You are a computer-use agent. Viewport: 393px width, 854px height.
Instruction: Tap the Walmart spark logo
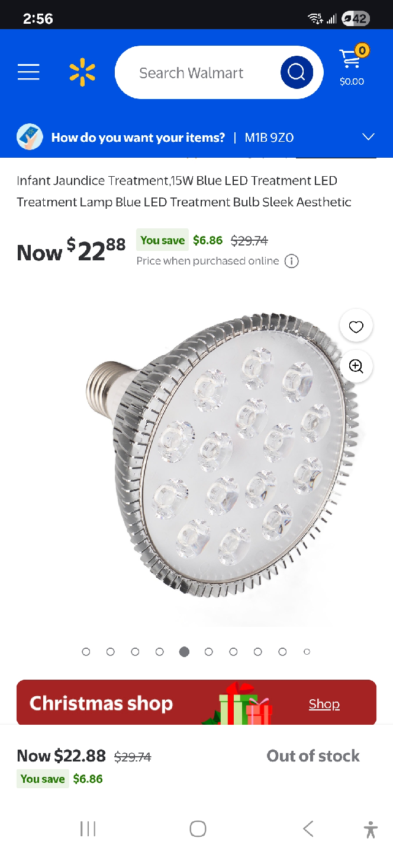(82, 72)
